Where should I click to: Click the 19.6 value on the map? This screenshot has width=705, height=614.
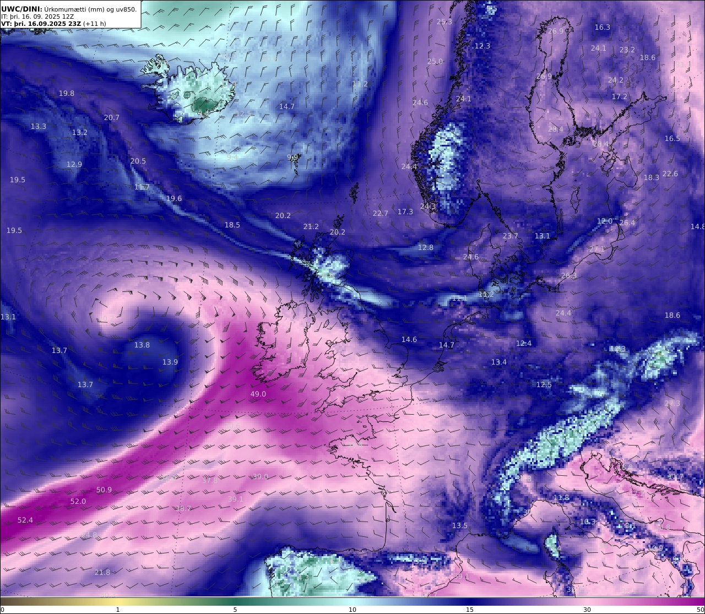174,199
